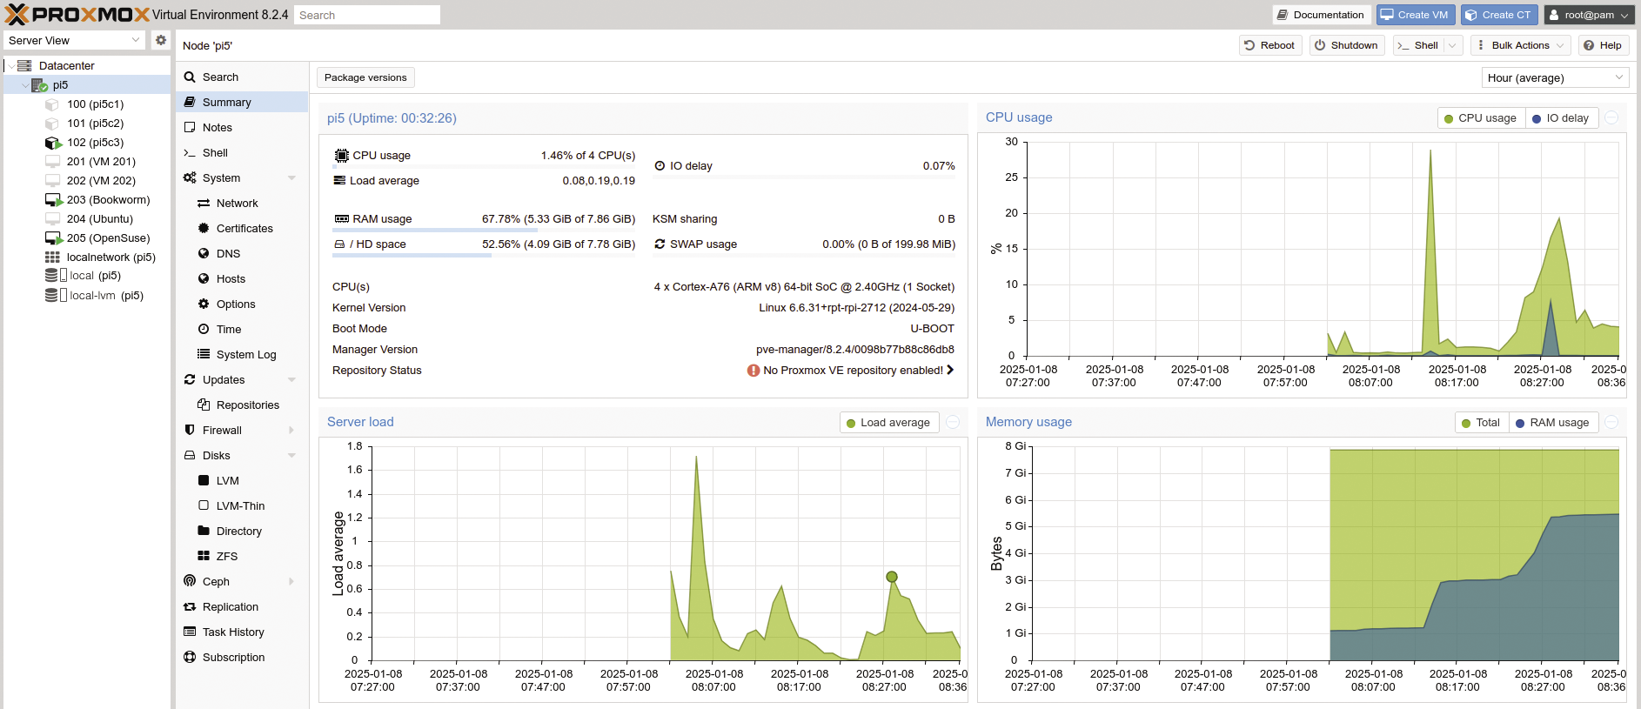
Task: Click CPU usage chart zoom-reset circle
Action: [x=1611, y=117]
